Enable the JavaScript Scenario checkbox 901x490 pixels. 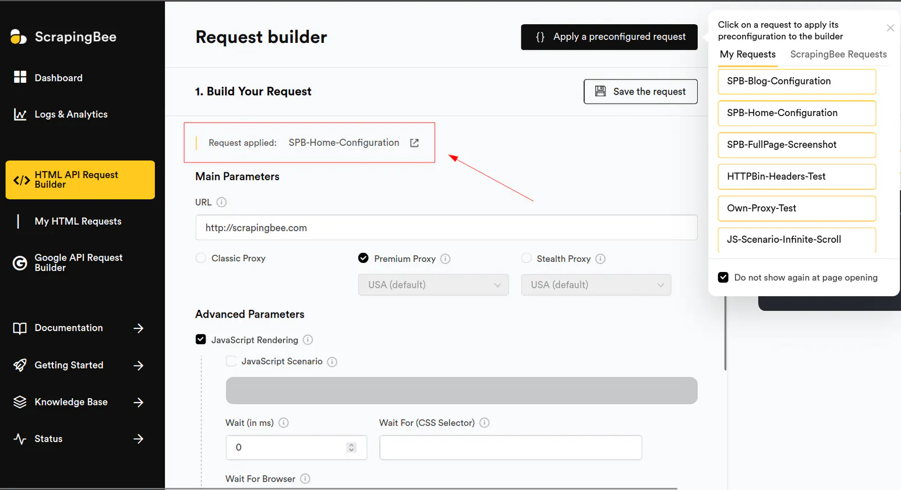[231, 361]
